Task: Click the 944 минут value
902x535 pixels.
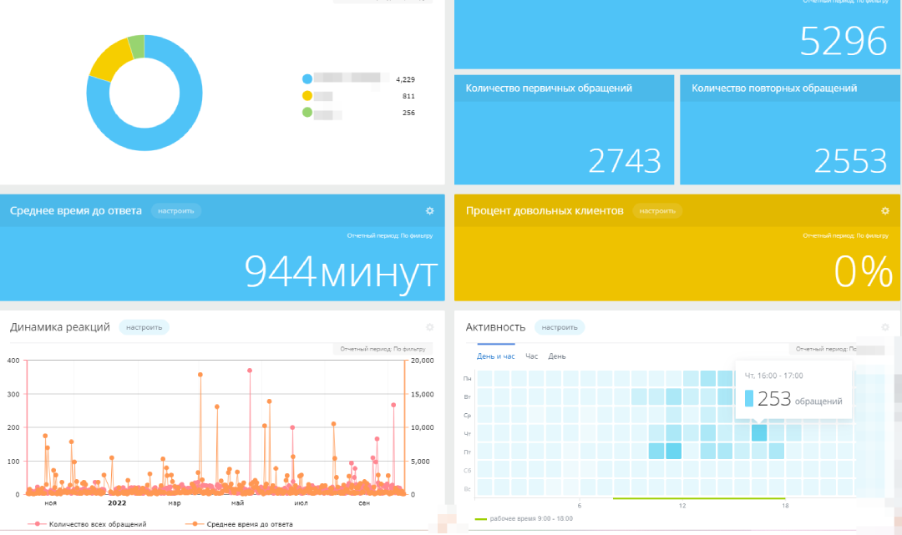Action: pyautogui.click(x=341, y=272)
